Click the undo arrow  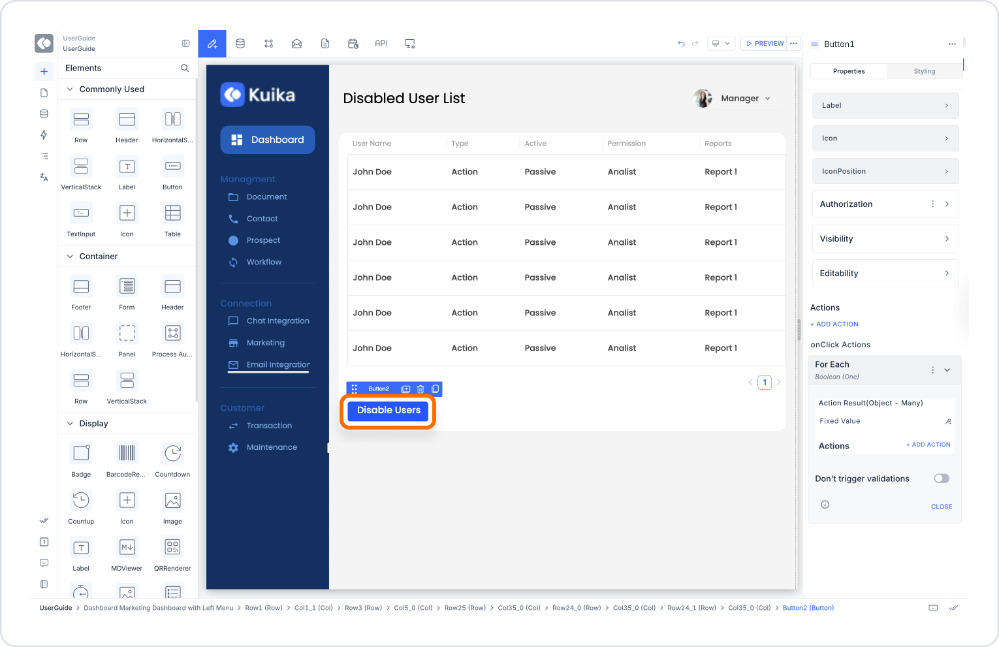(681, 44)
